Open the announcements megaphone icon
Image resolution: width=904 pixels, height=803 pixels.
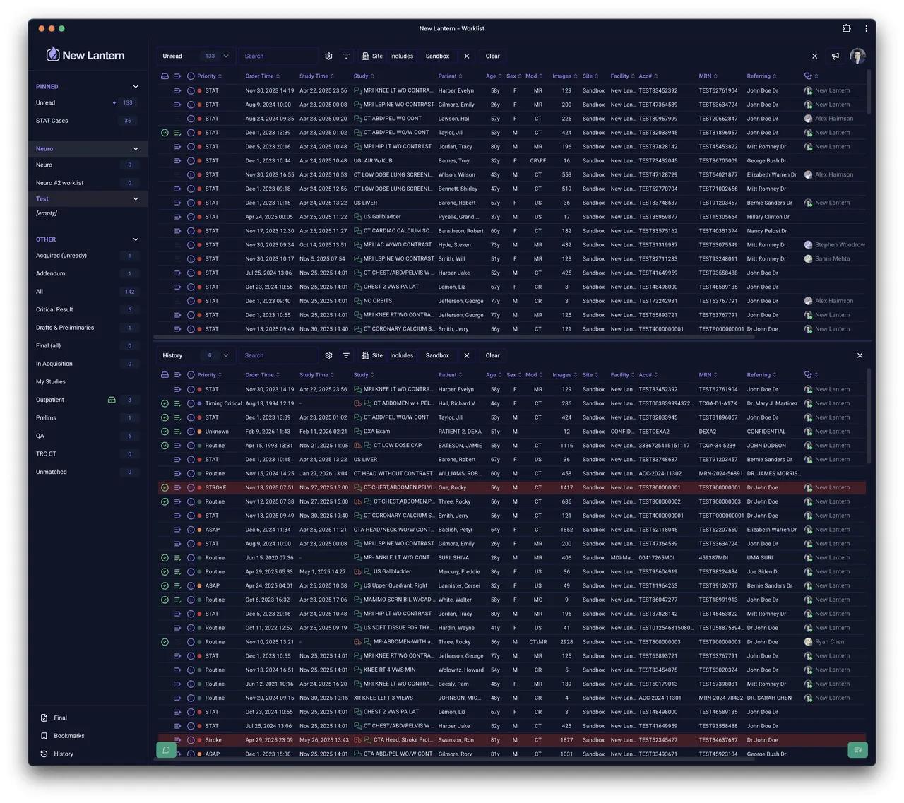tap(835, 56)
